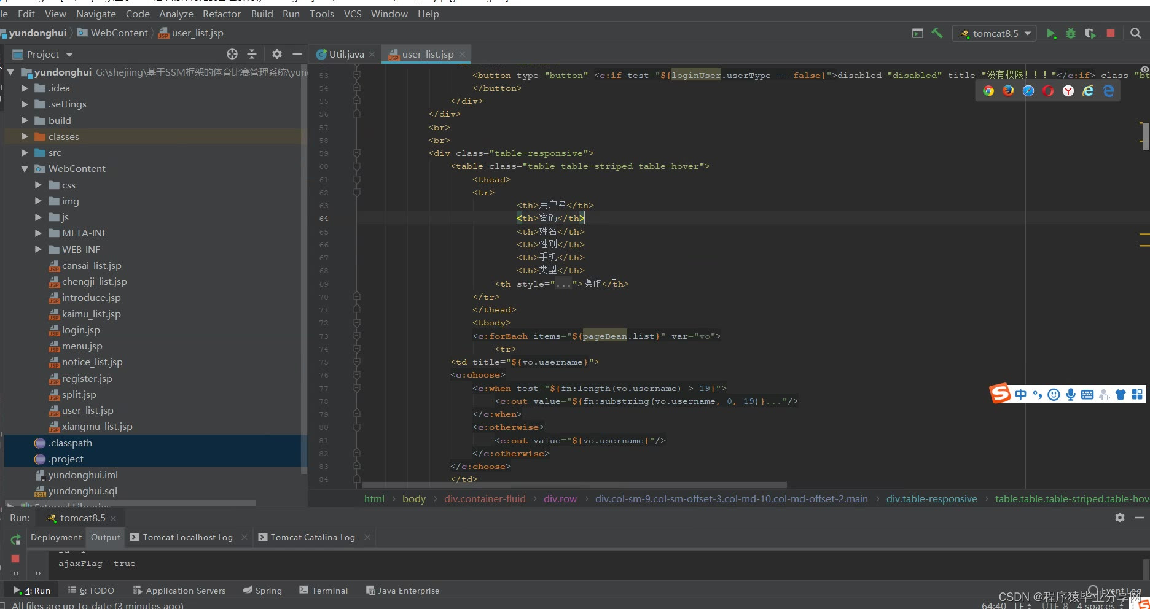Open the Terminal tool window
This screenshot has height=609, width=1150.
pyautogui.click(x=324, y=591)
